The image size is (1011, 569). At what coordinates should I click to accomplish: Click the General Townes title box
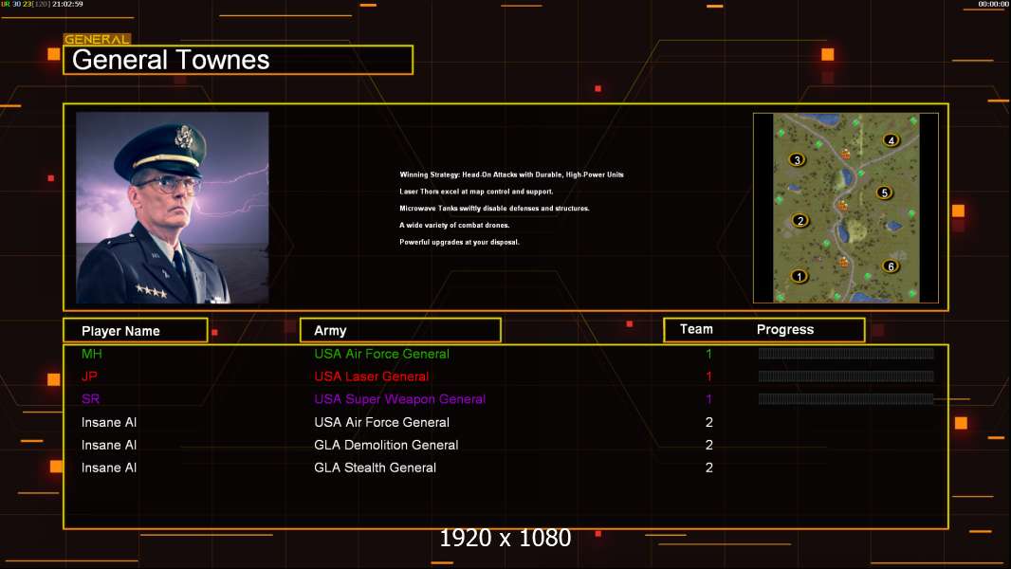(x=238, y=60)
